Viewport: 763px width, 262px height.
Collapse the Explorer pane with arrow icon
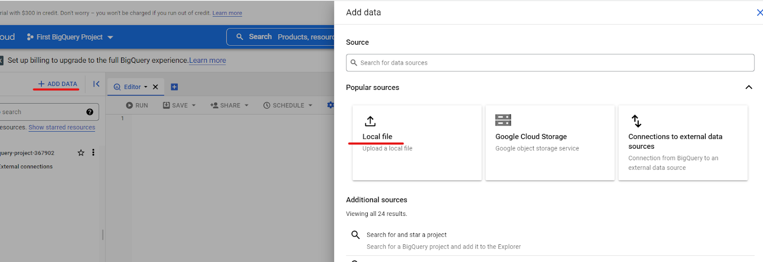point(96,84)
